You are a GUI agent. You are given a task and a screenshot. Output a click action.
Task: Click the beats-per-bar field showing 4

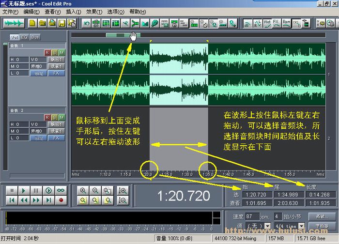(x=278, y=216)
